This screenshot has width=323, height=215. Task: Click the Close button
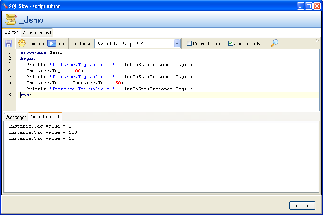pos(302,205)
